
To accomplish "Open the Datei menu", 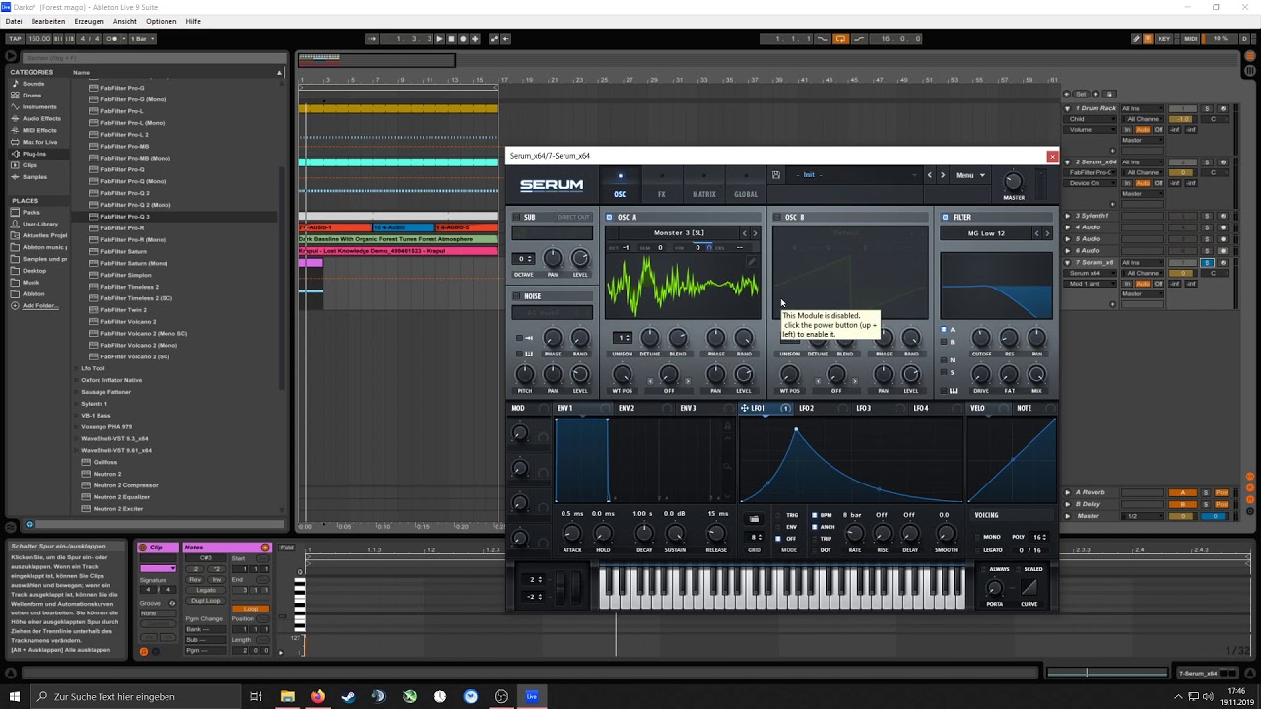I will click(14, 21).
